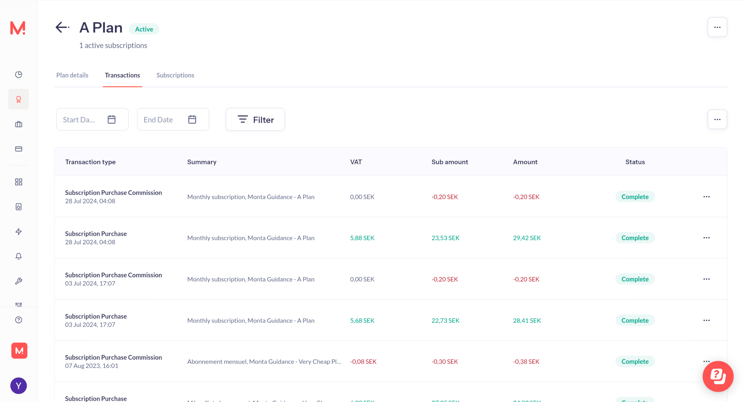The height and width of the screenshot is (402, 744).
Task: Switch to the Plan details tab
Action: 72,75
